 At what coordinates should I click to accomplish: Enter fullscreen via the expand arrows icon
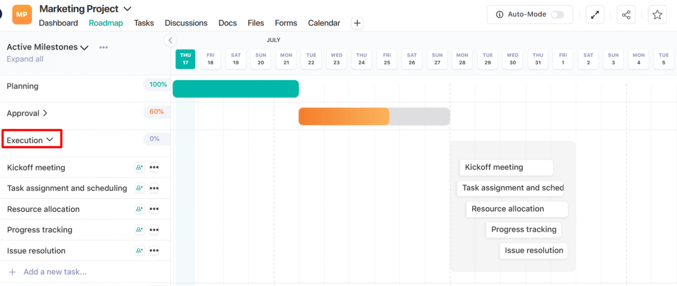[x=595, y=14]
